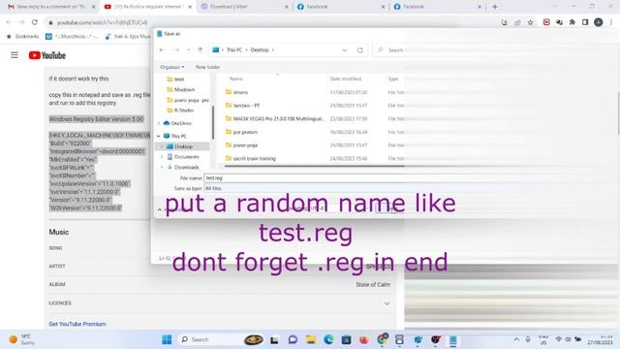Sort files by Name column header
The height and width of the screenshot is (349, 620).
(x=236, y=79)
